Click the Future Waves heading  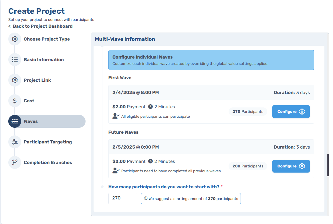tap(123, 132)
